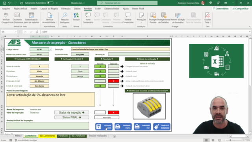Select Normal view icon in status bar
The image size is (252, 142).
pos(206,140)
